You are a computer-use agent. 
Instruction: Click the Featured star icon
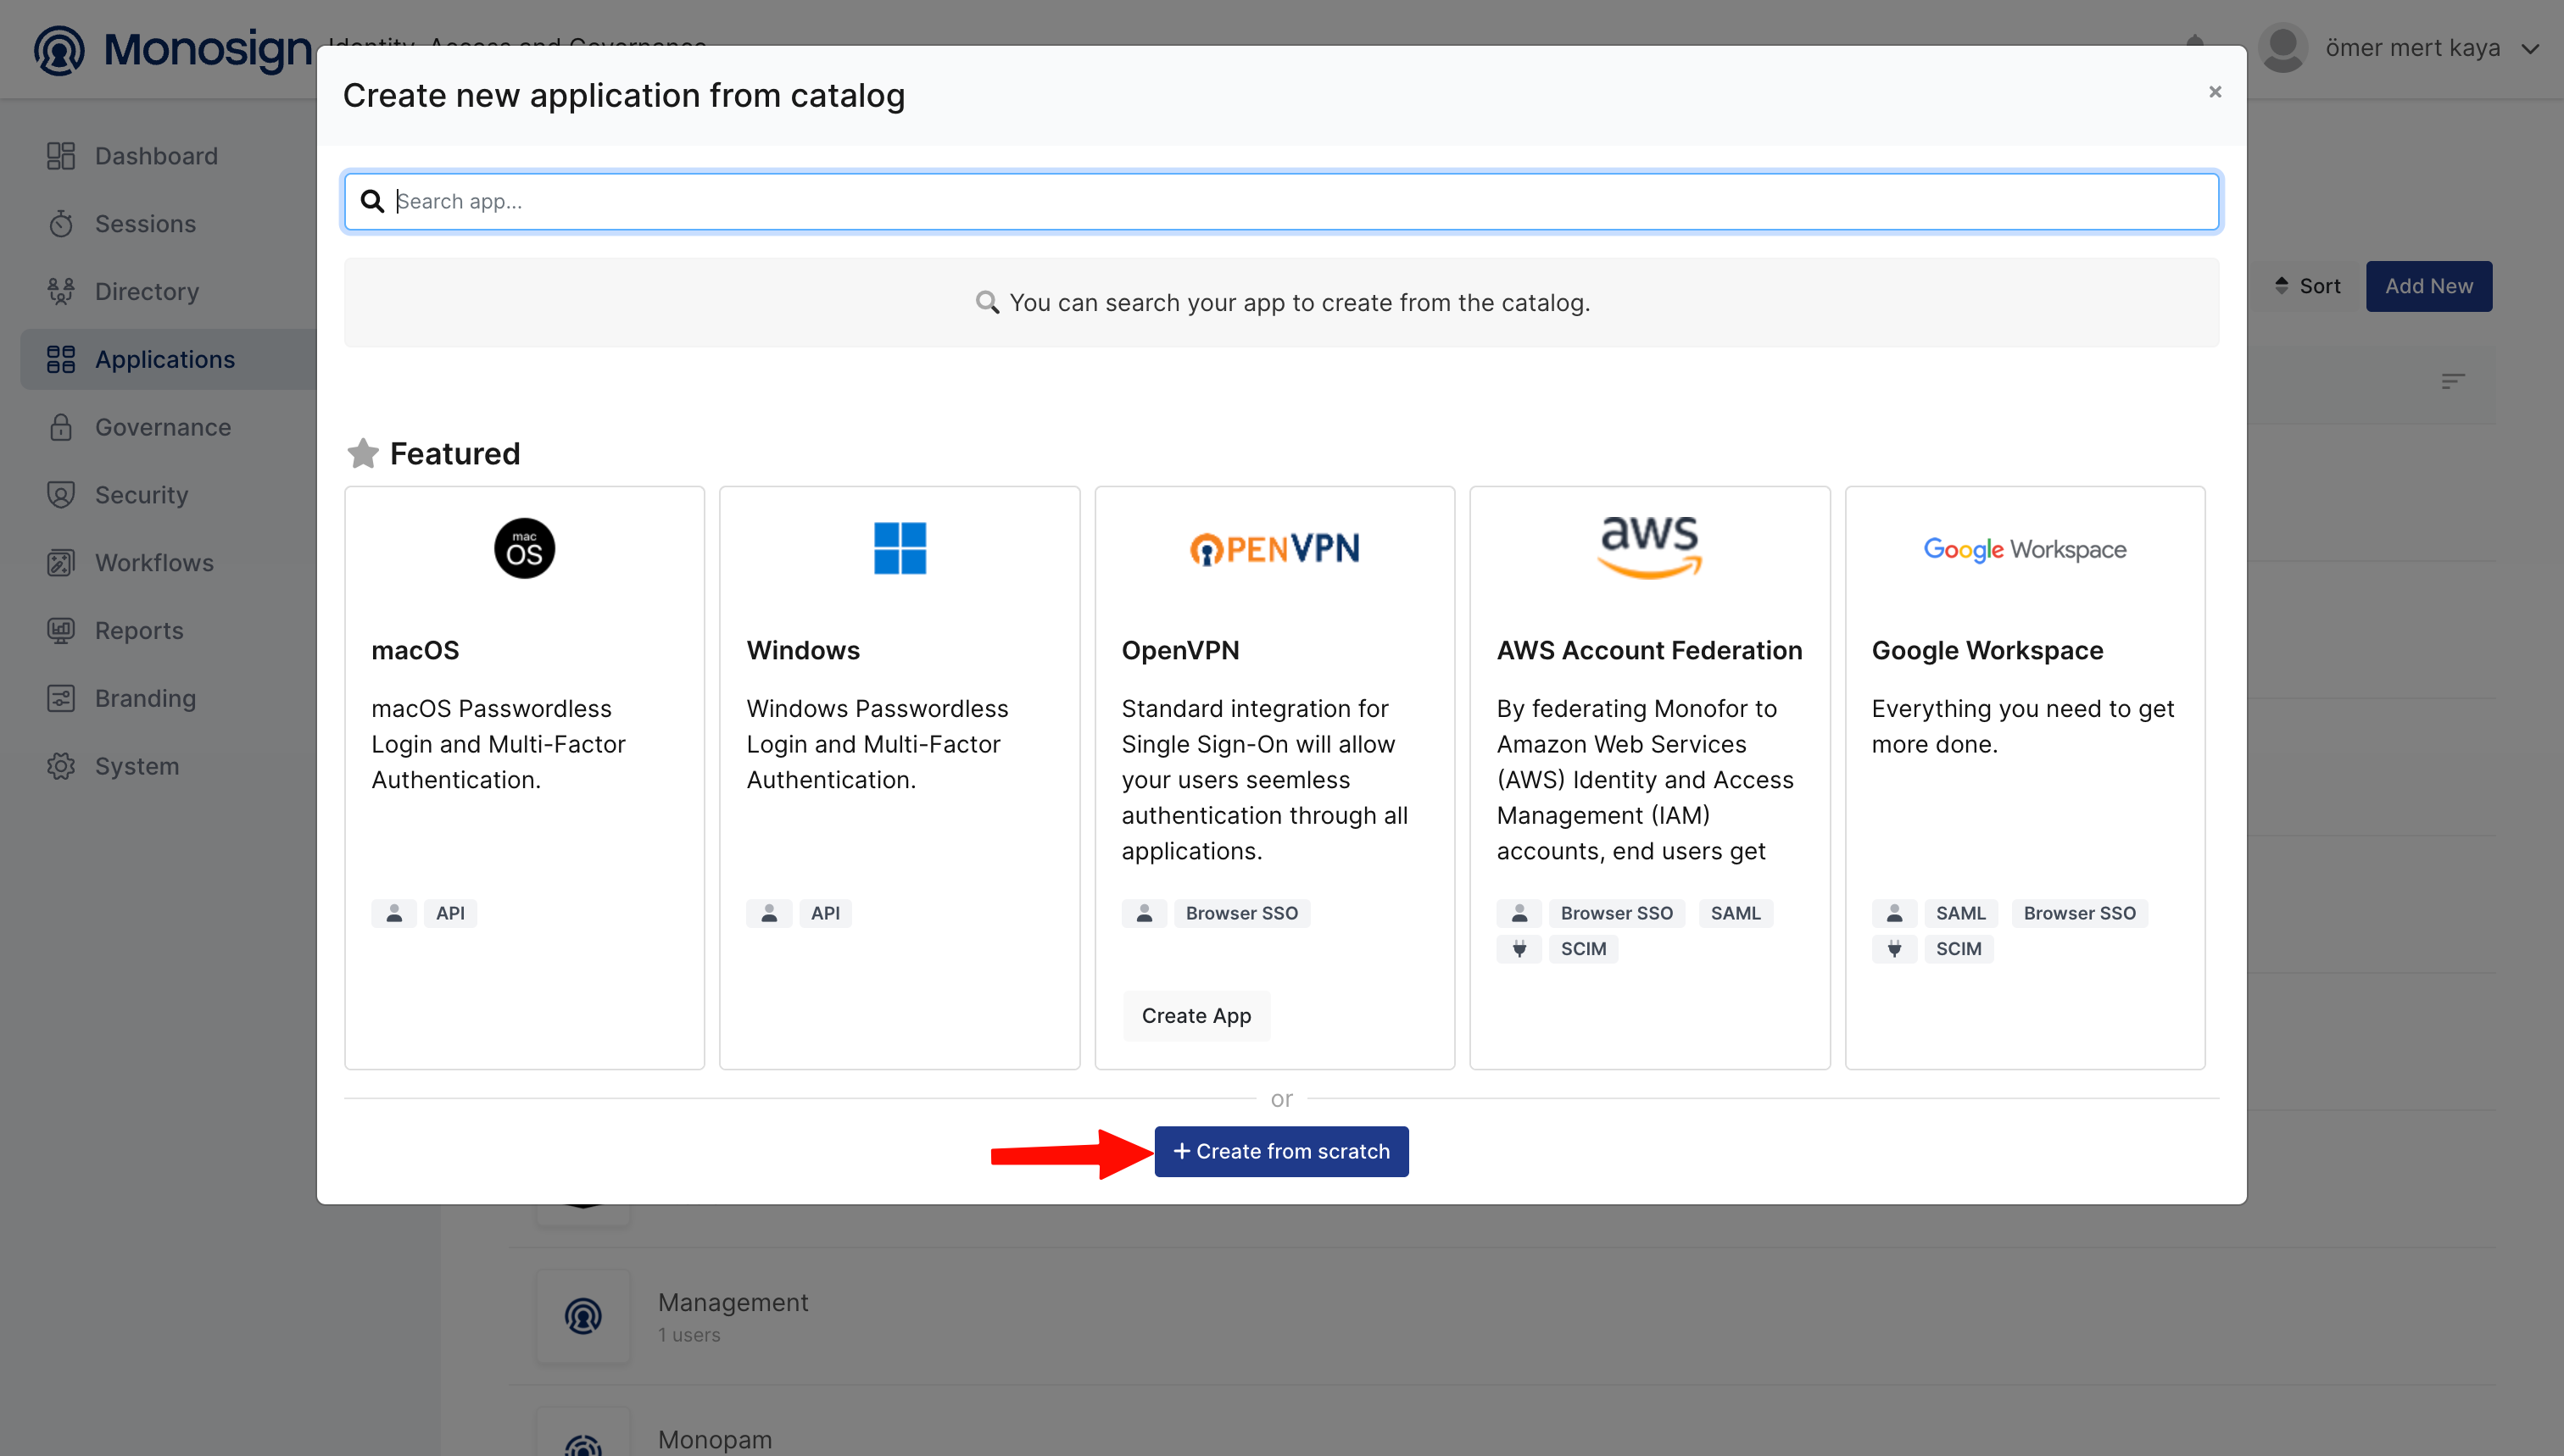[x=362, y=454]
